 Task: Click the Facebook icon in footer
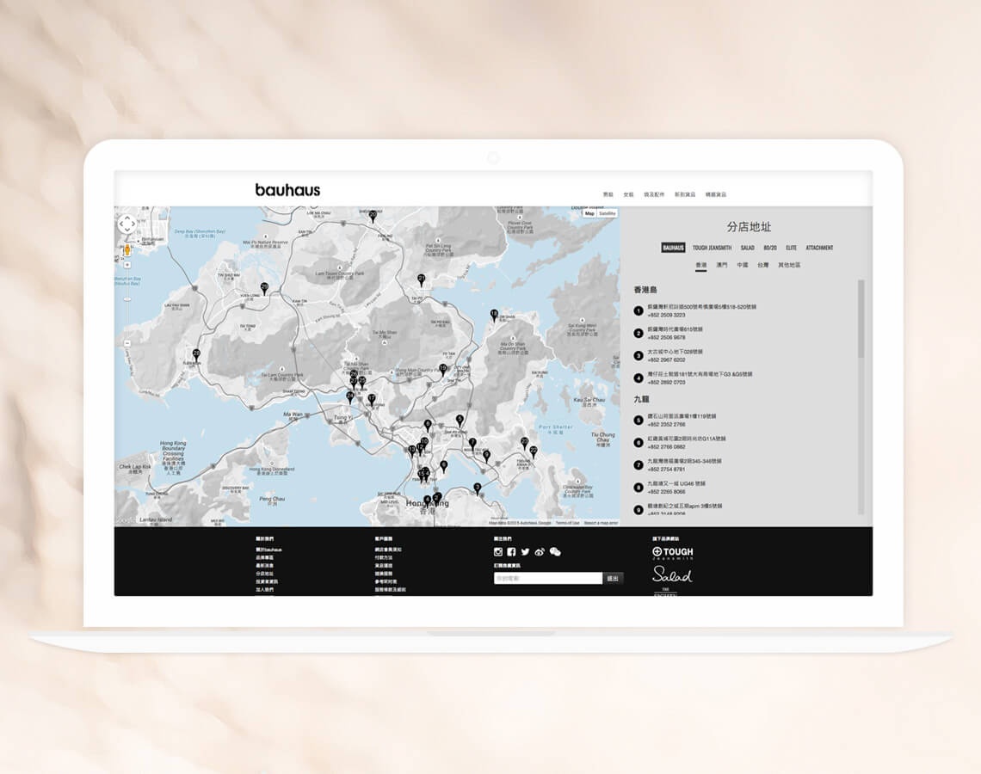[x=510, y=551]
